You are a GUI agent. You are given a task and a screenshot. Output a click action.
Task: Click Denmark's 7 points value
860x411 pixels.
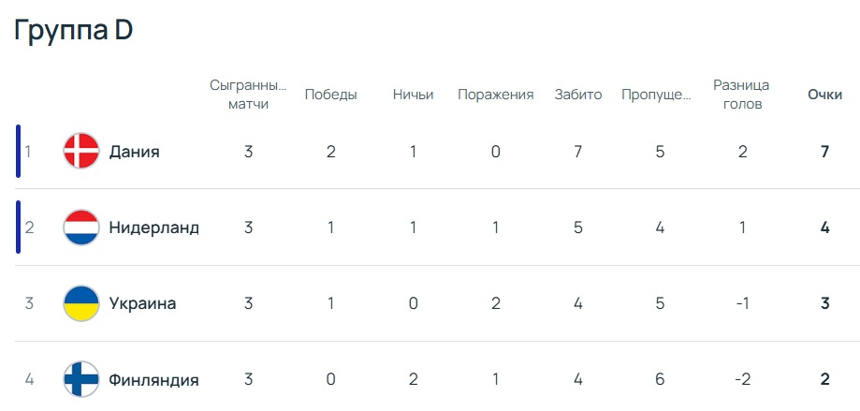pyautogui.click(x=824, y=152)
